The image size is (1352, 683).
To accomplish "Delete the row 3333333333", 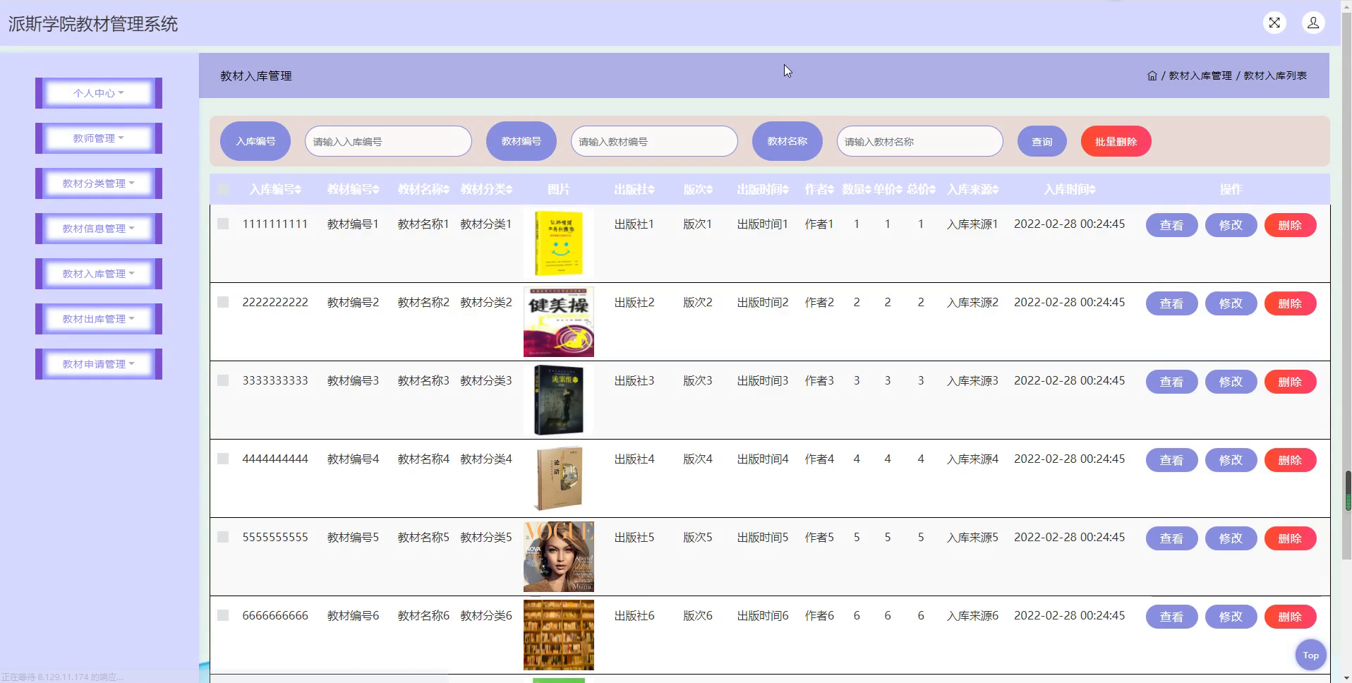I will [1290, 382].
